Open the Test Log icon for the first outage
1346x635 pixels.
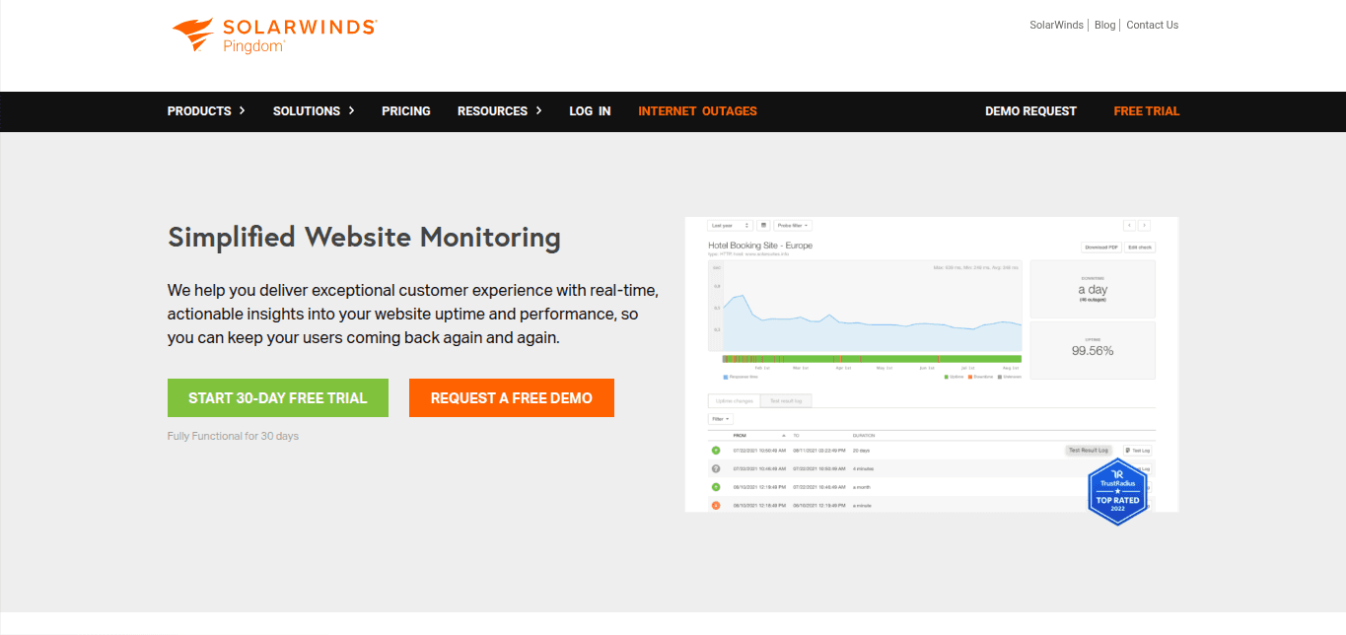point(1137,450)
